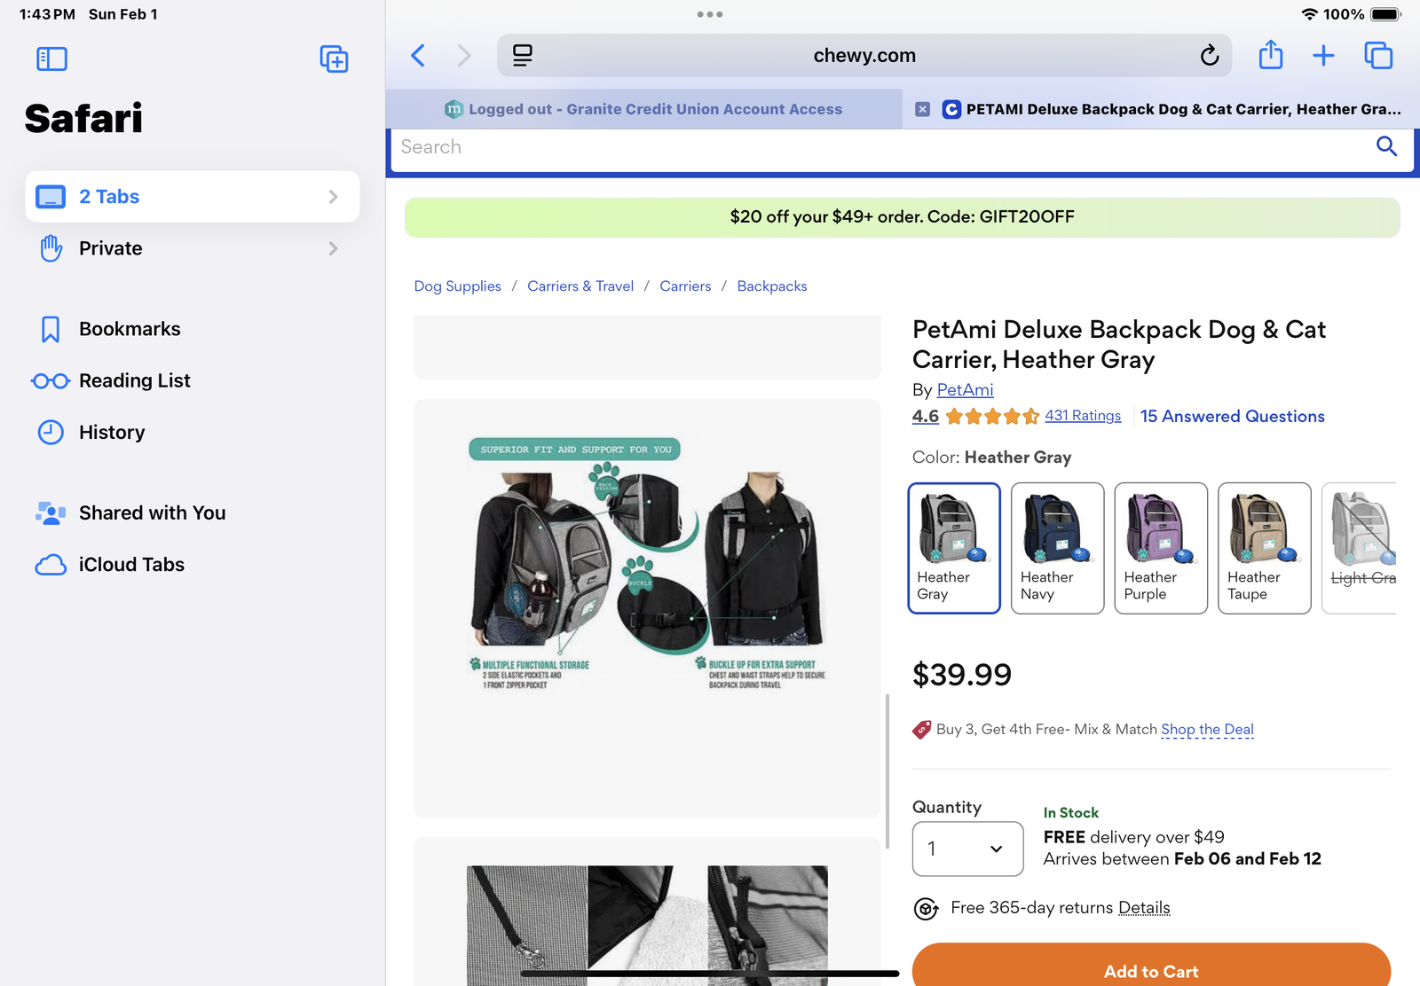Go back to the previous page
Viewport: 1420px width, 986px height.
pyautogui.click(x=418, y=56)
